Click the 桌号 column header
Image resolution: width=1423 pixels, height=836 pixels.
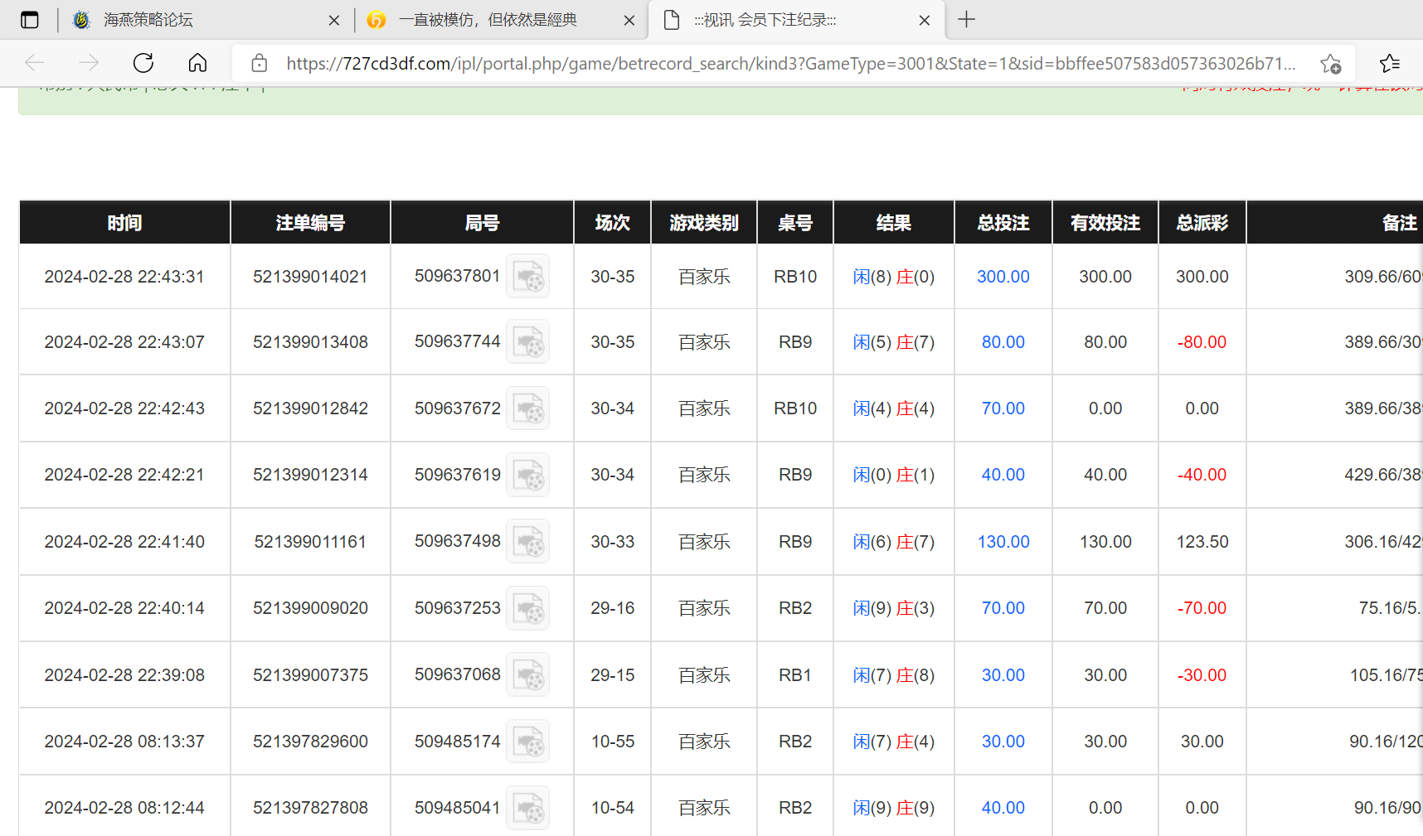tap(795, 223)
